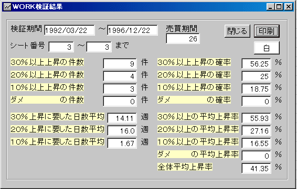Click the シート番号 label

point(27,46)
